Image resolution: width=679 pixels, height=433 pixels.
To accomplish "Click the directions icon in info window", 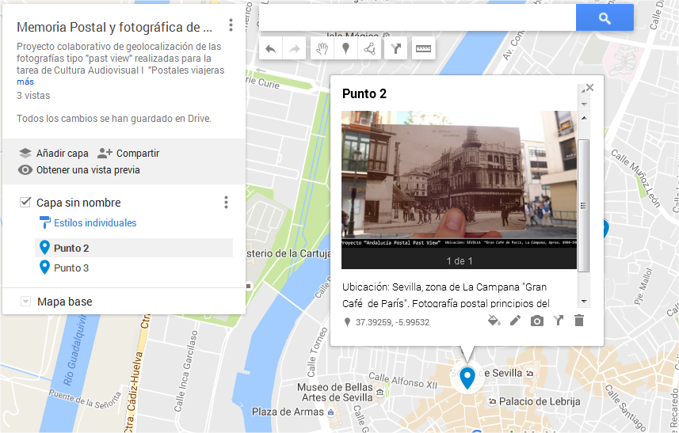I will [x=559, y=321].
